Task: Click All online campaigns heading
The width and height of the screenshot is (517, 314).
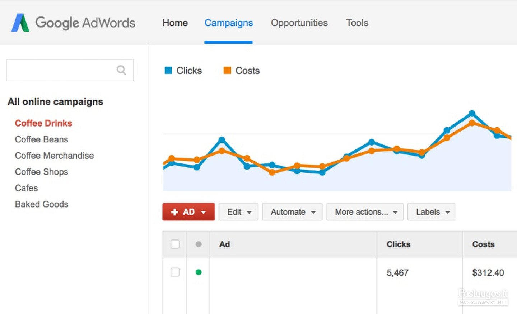Action: [x=55, y=102]
